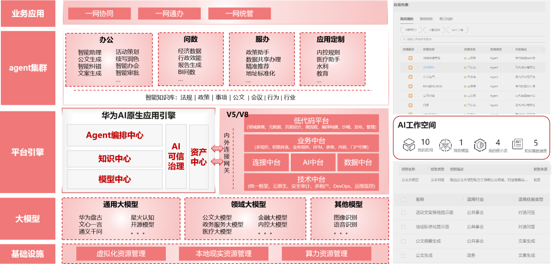Viewport: 552px width, 264px height.
Task: Click the AI可信治理 block
Action: point(176,156)
